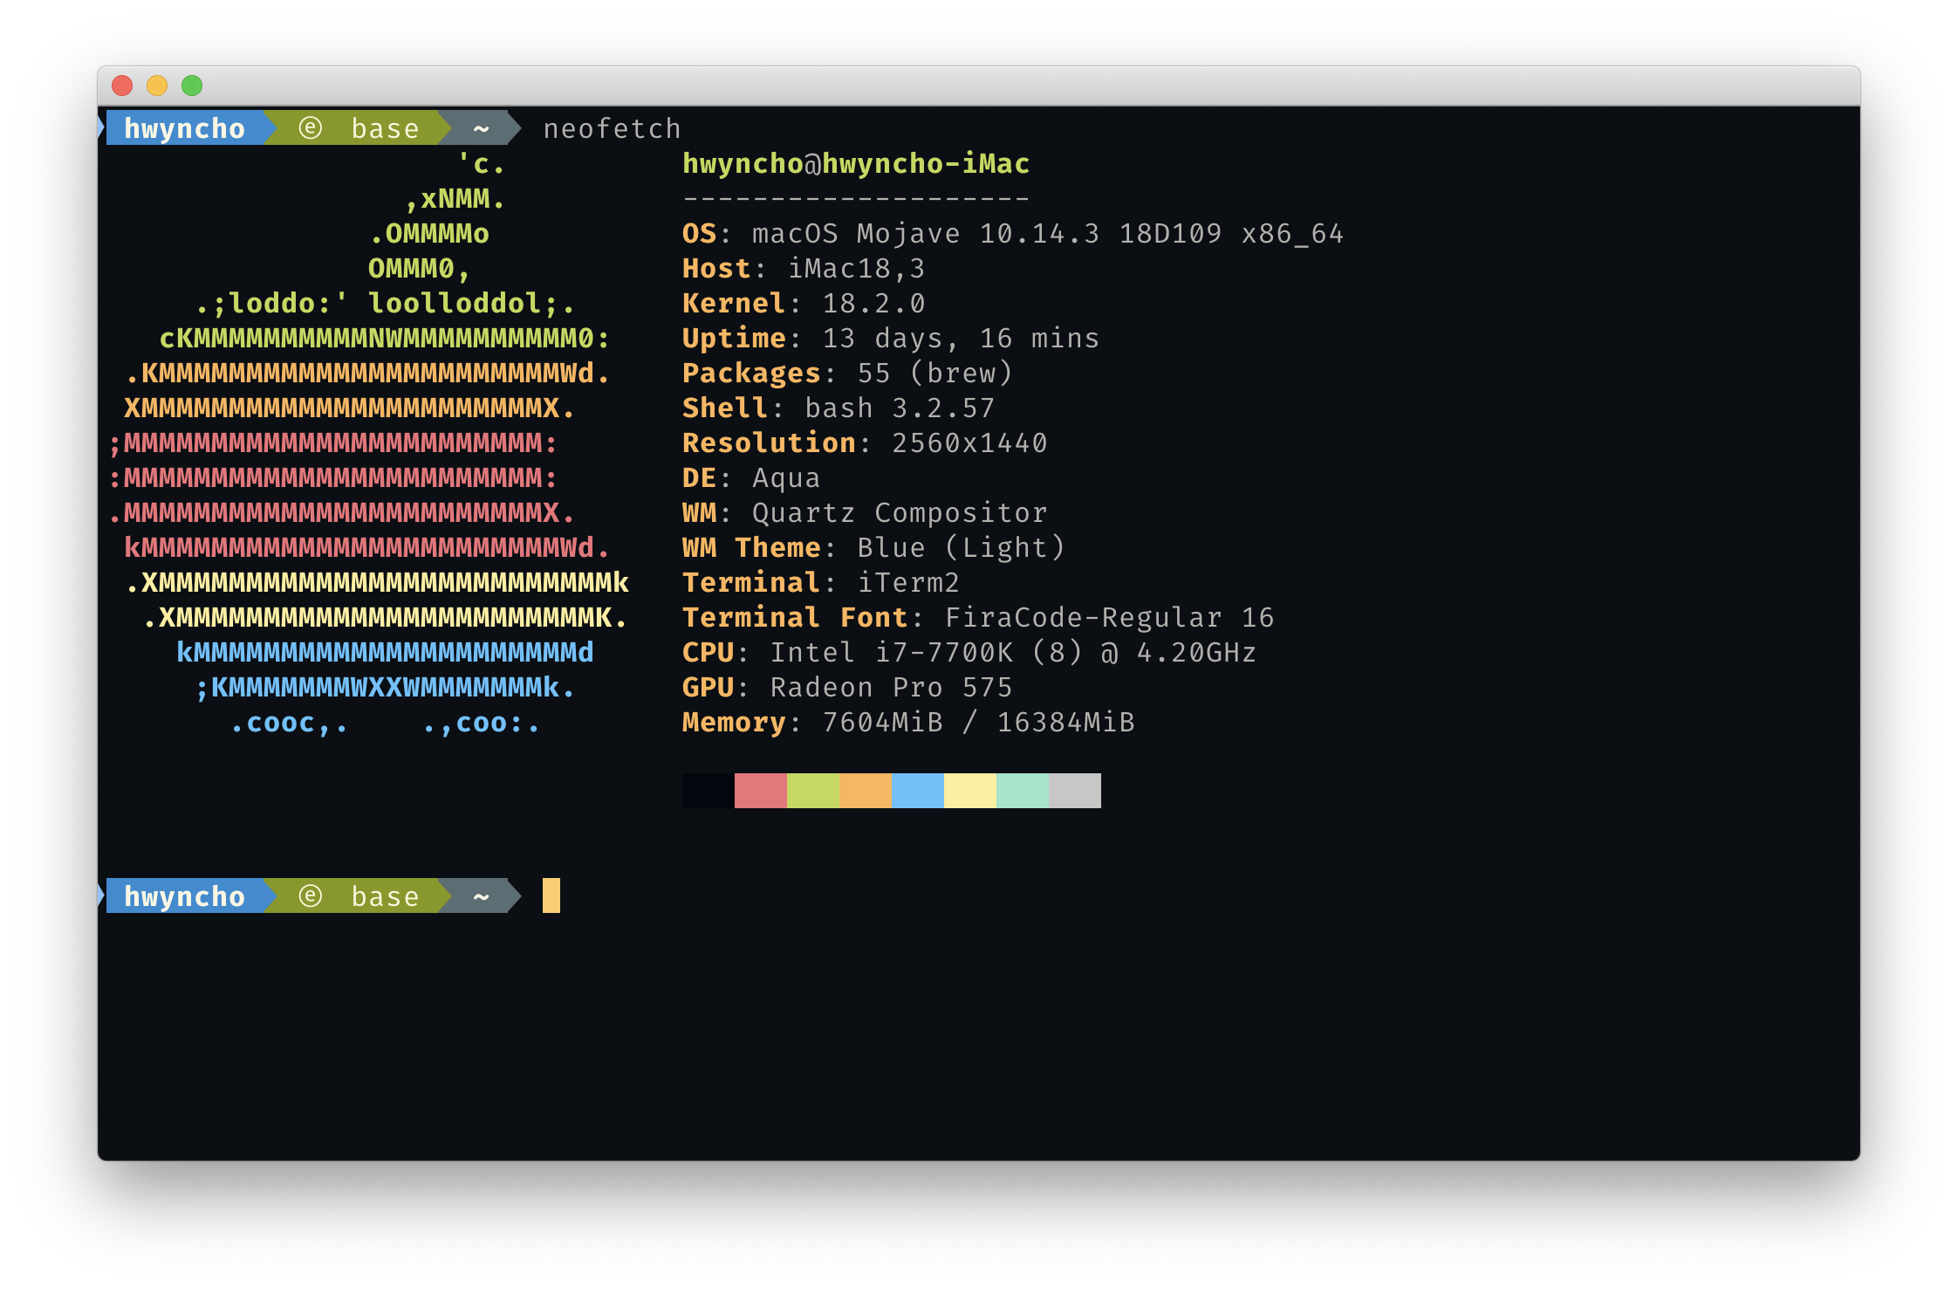Click the typed neofetch command text

612,129
